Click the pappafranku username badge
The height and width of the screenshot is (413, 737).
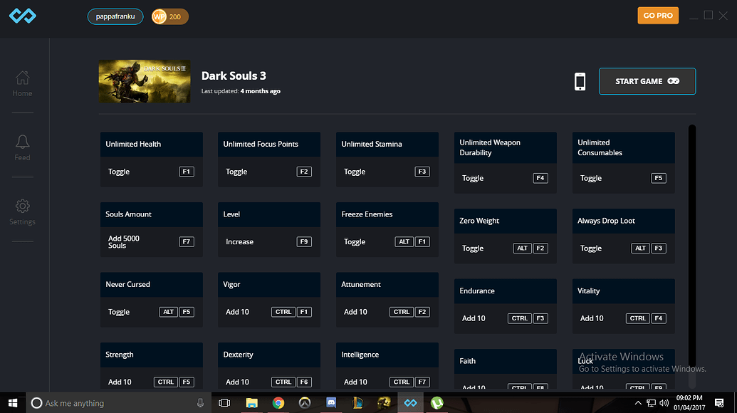[115, 15]
